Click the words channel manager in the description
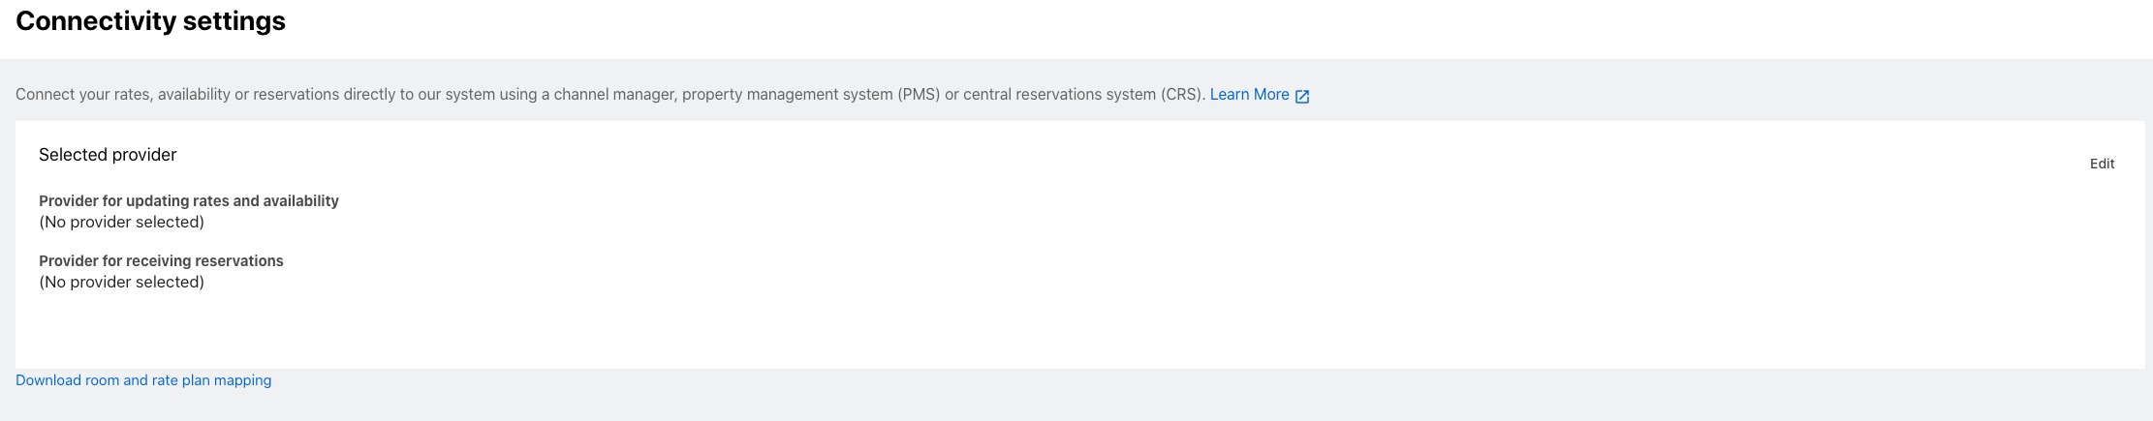Viewport: 2153px width, 421px height. point(614,95)
